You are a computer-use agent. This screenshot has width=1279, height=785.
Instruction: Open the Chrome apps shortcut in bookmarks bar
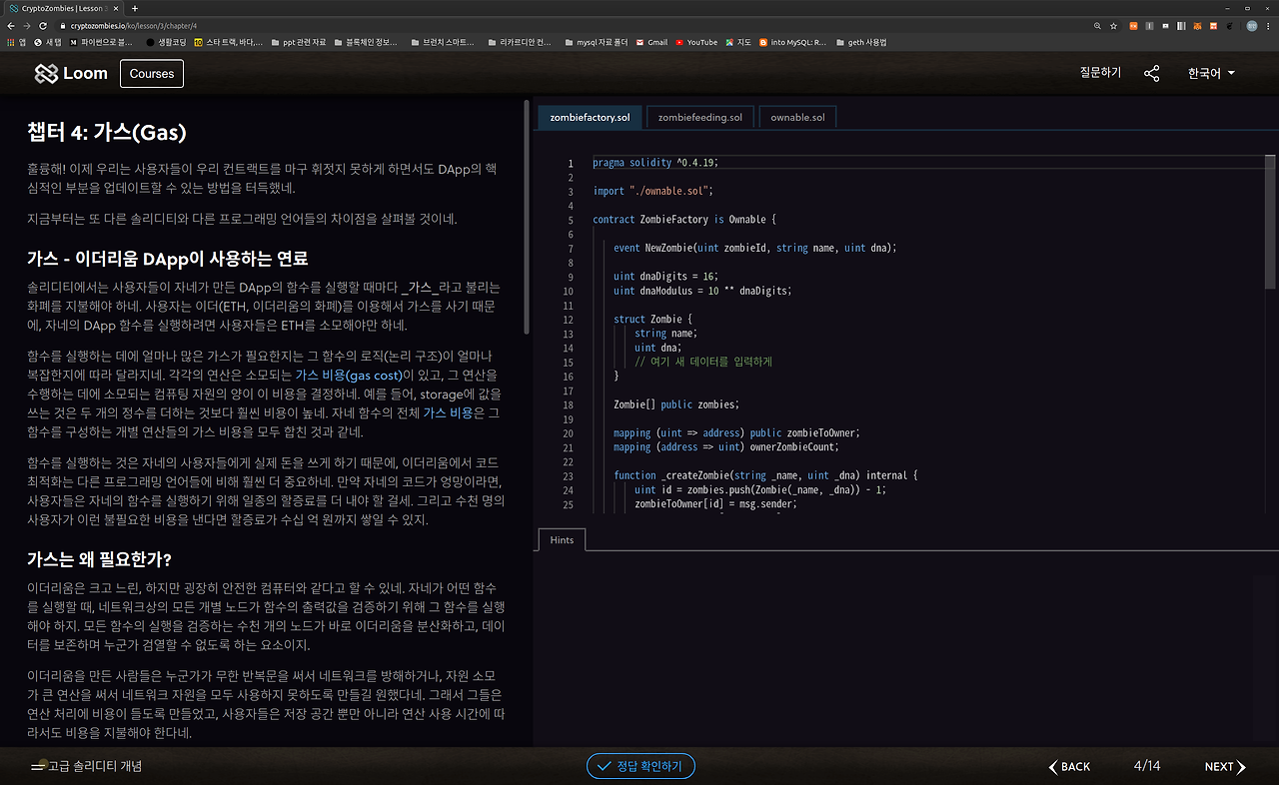click(16, 42)
